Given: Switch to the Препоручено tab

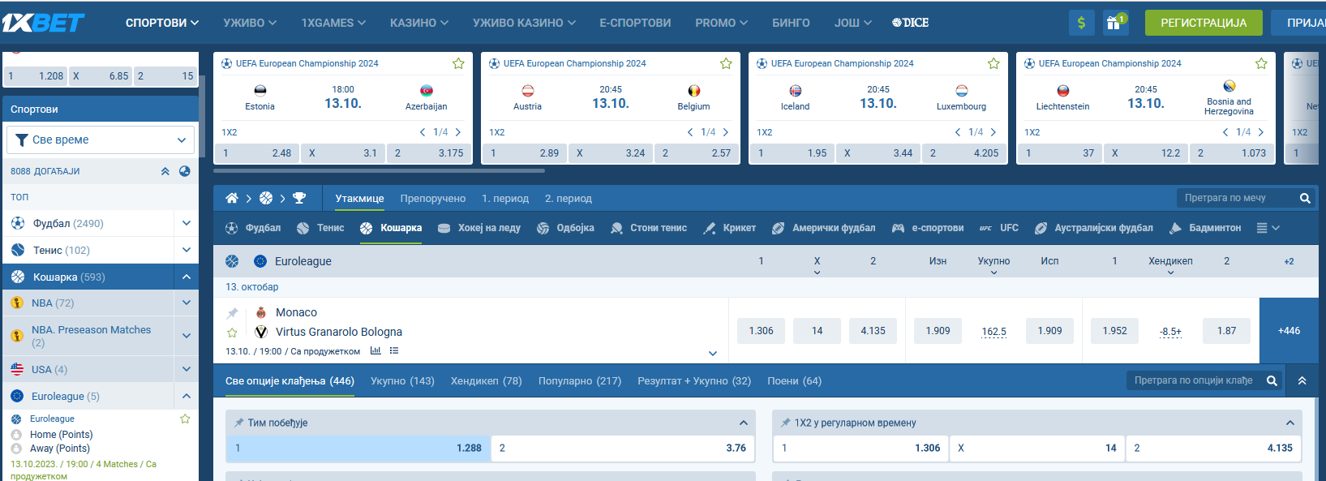Looking at the screenshot, I should click(x=432, y=199).
